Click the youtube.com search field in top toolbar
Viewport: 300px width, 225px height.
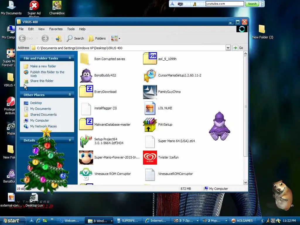pos(225,4)
